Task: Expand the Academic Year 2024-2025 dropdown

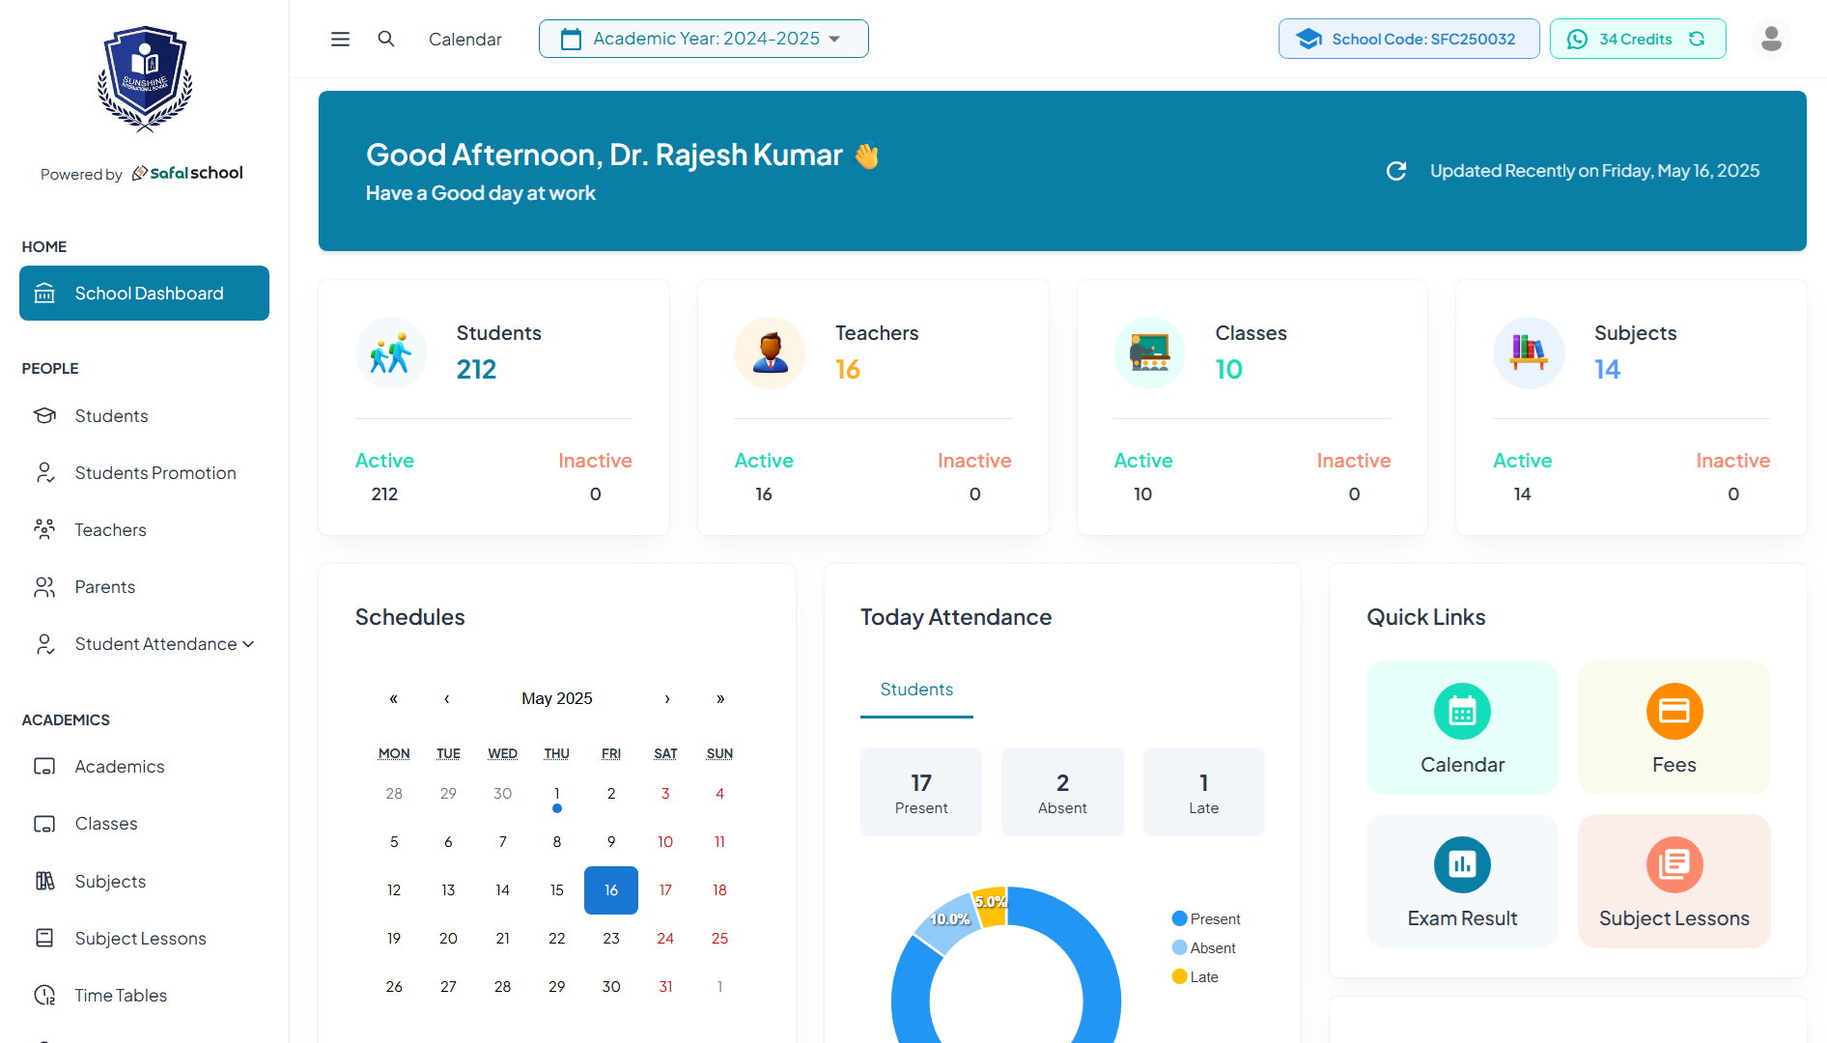Action: [703, 39]
